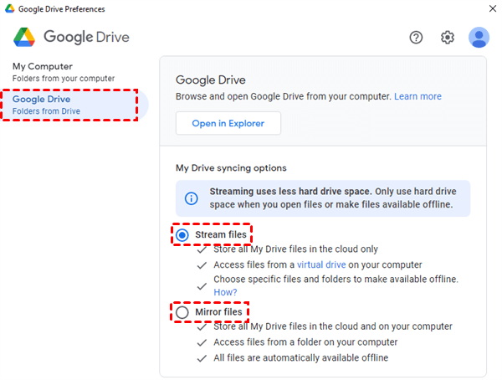This screenshot has height=380, width=502.
Task: Open settings with the gear icon
Action: click(x=448, y=38)
